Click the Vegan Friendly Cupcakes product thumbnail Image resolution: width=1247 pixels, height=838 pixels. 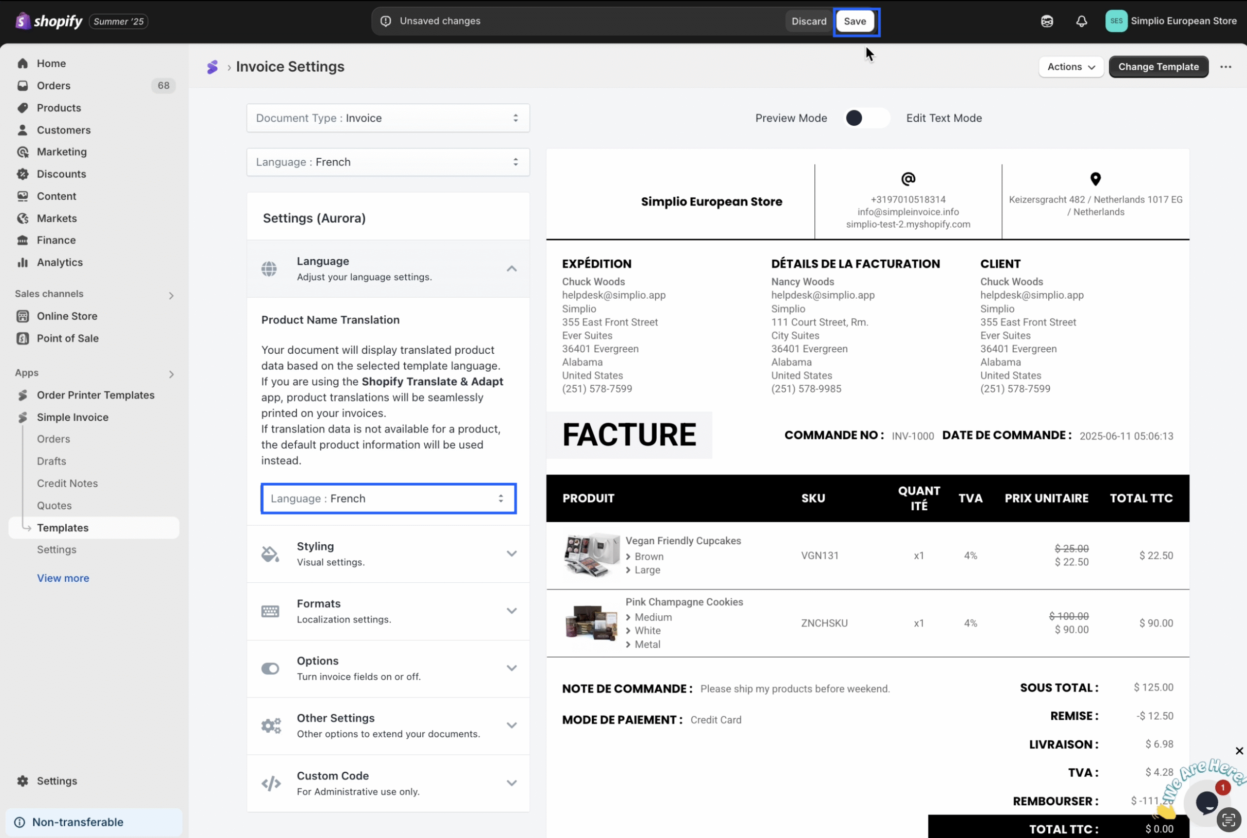591,555
